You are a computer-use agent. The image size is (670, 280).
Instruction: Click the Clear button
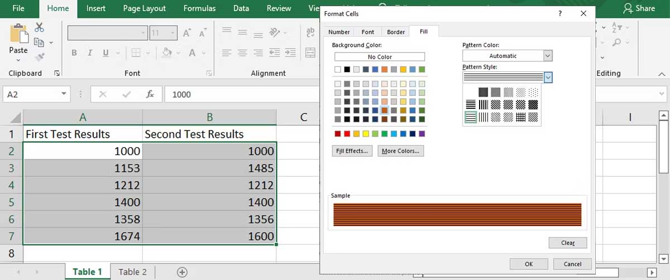(x=568, y=243)
